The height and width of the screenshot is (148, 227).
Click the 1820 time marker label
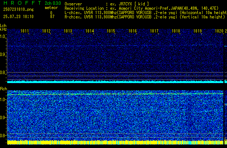pos(219,31)
